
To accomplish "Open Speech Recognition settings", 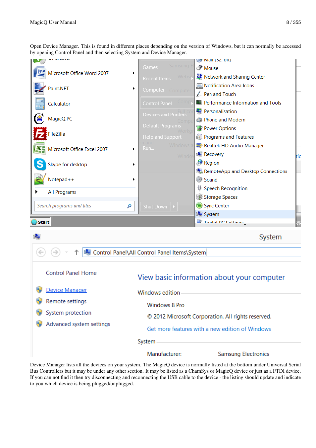I will click(x=226, y=188).
